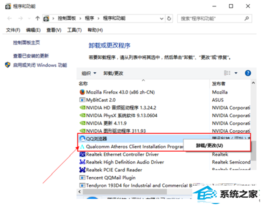
Task: Select Tencent QQMail Plugin entry
Action: (111, 178)
